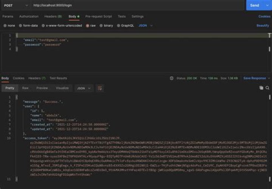272x189 pixels.
Task: Click the "name" response line
Action: (46, 115)
